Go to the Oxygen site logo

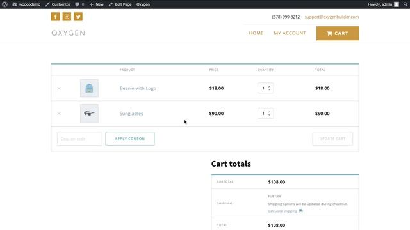pos(69,33)
